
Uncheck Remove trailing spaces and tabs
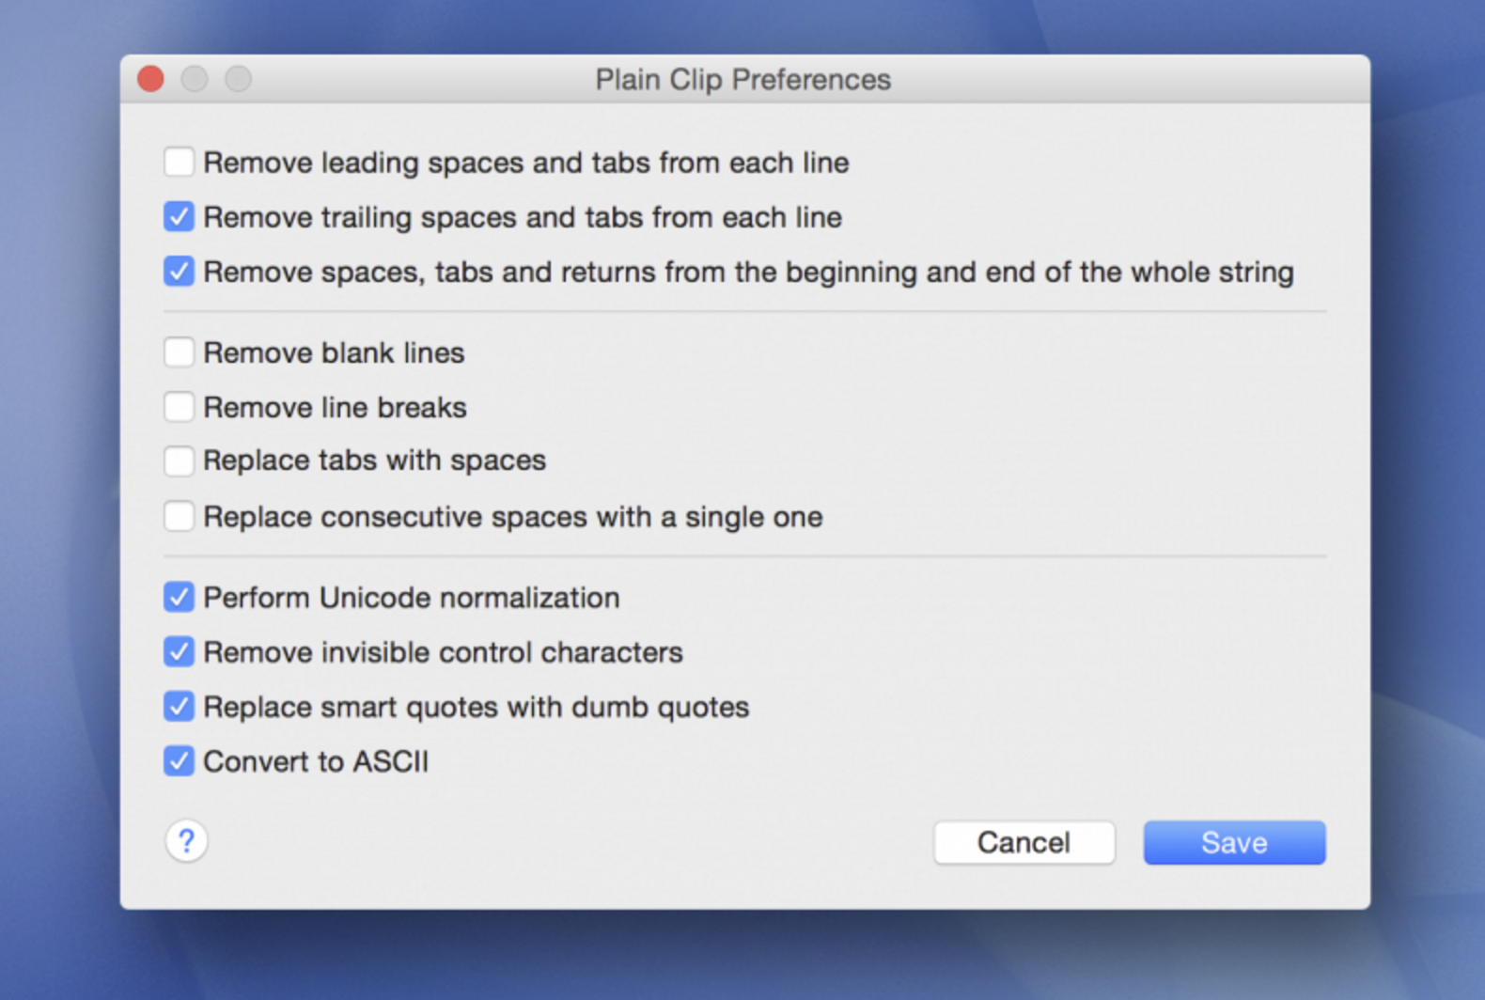179,216
